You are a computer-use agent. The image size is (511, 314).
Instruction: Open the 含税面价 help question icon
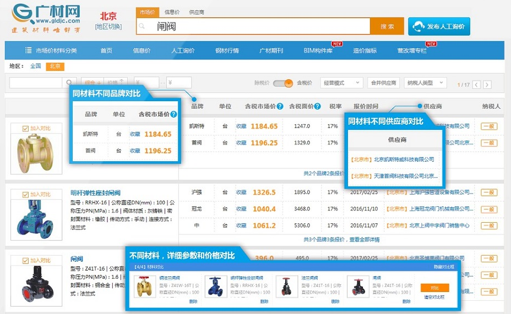(x=317, y=106)
